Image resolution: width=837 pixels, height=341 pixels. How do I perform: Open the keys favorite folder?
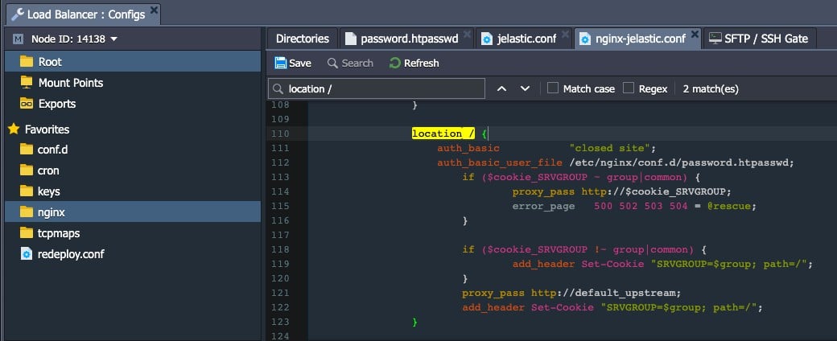[x=48, y=191]
